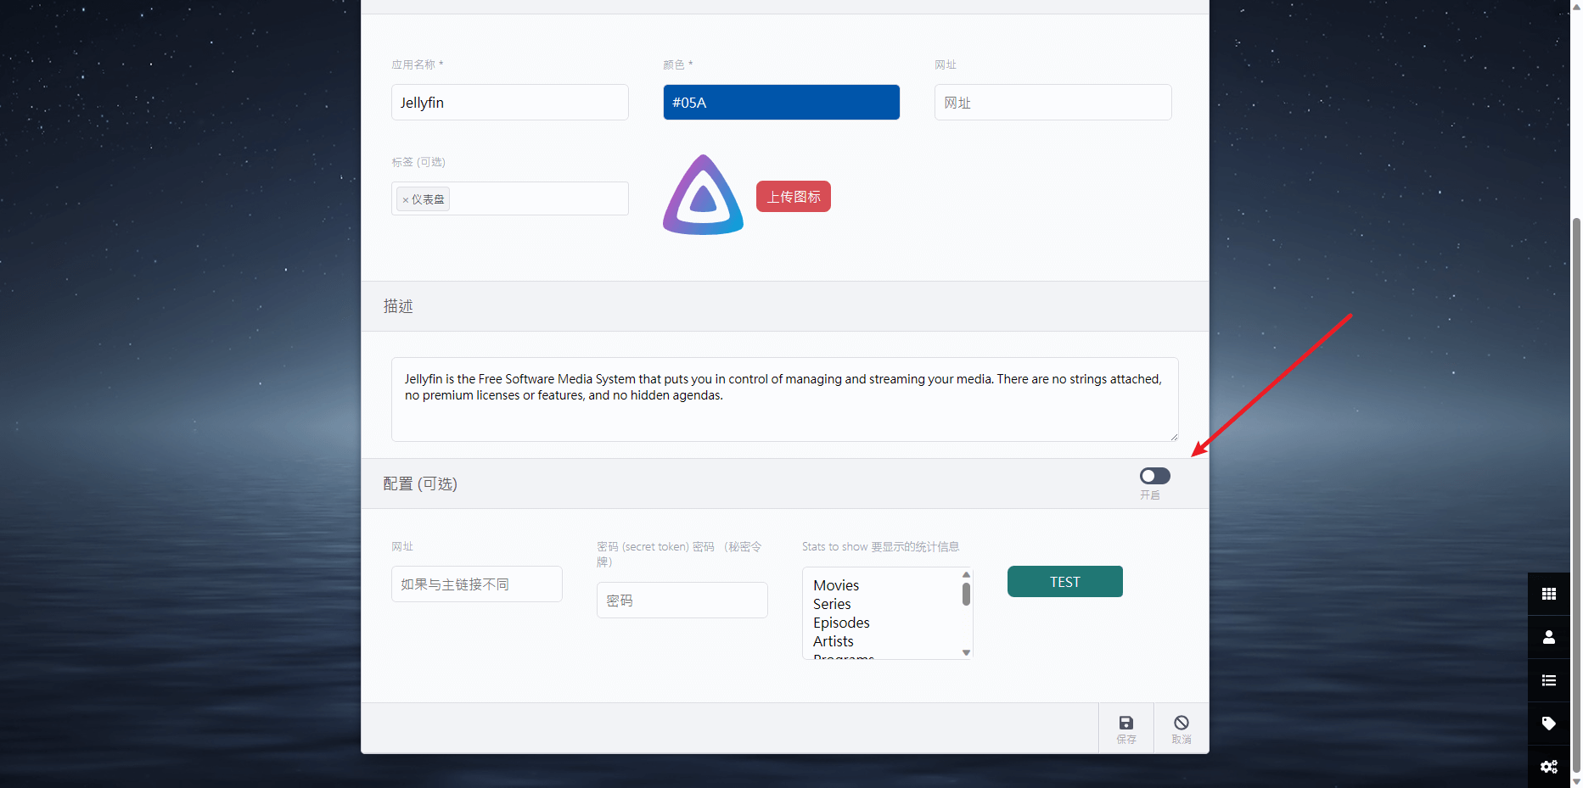Viewport: 1583px width, 788px height.
Task: Click the TEST button
Action: coord(1064,581)
